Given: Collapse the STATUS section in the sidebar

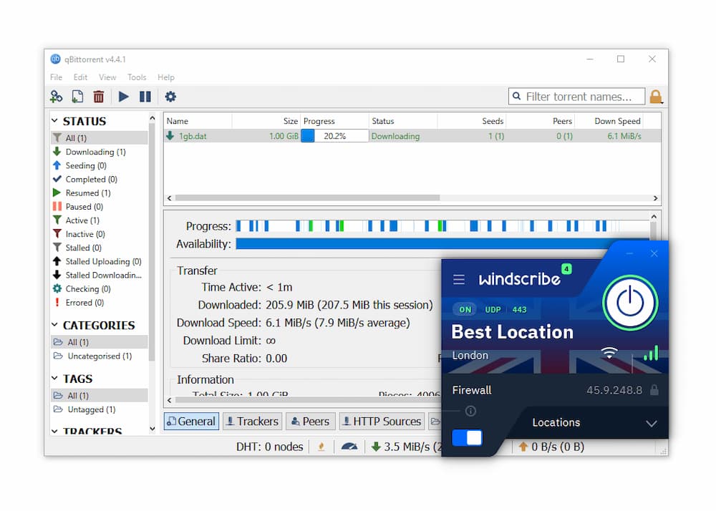Looking at the screenshot, I should 56,121.
